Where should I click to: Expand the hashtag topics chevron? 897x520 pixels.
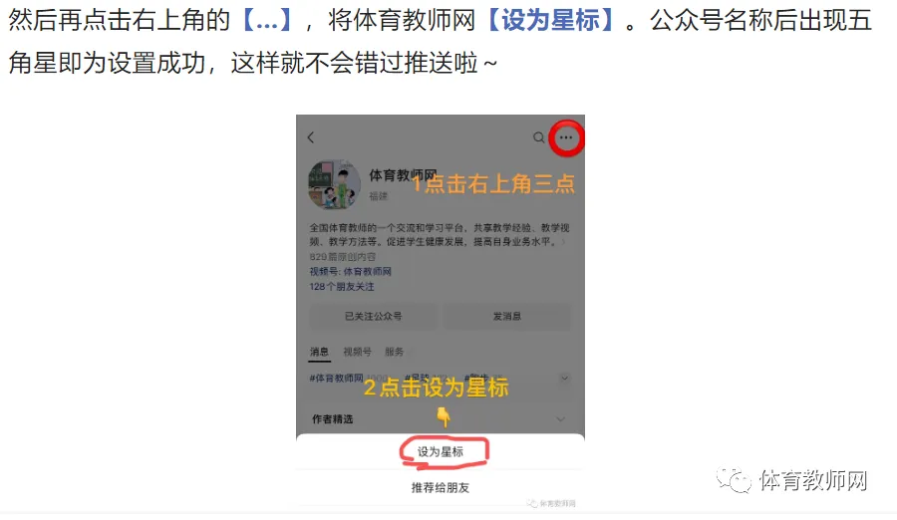coord(564,379)
